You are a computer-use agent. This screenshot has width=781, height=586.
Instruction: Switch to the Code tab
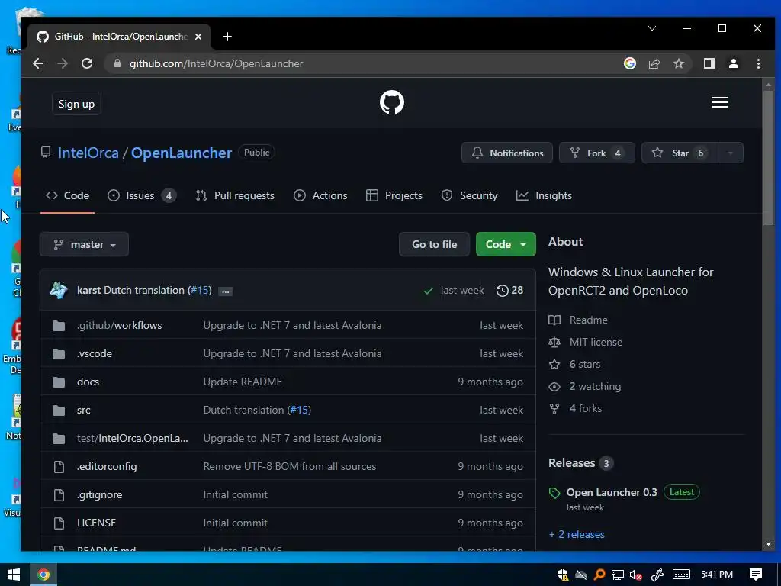67,196
